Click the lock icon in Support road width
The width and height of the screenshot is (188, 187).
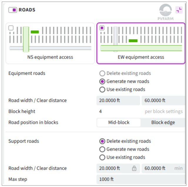pyautogui.click(x=134, y=168)
